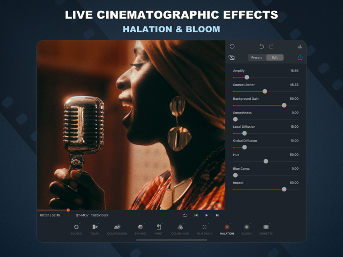Tap the share export icon

pyautogui.click(x=300, y=57)
